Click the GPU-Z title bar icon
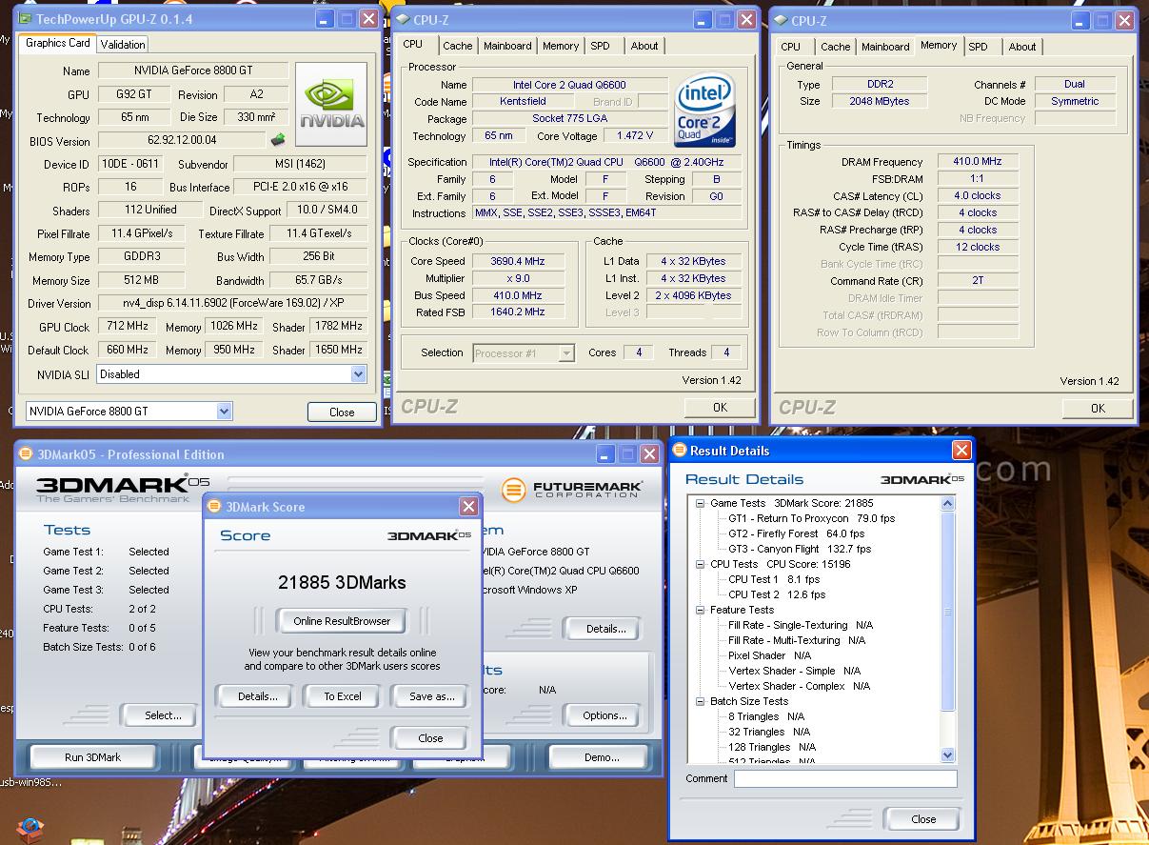Image resolution: width=1149 pixels, height=845 pixels. click(x=26, y=19)
